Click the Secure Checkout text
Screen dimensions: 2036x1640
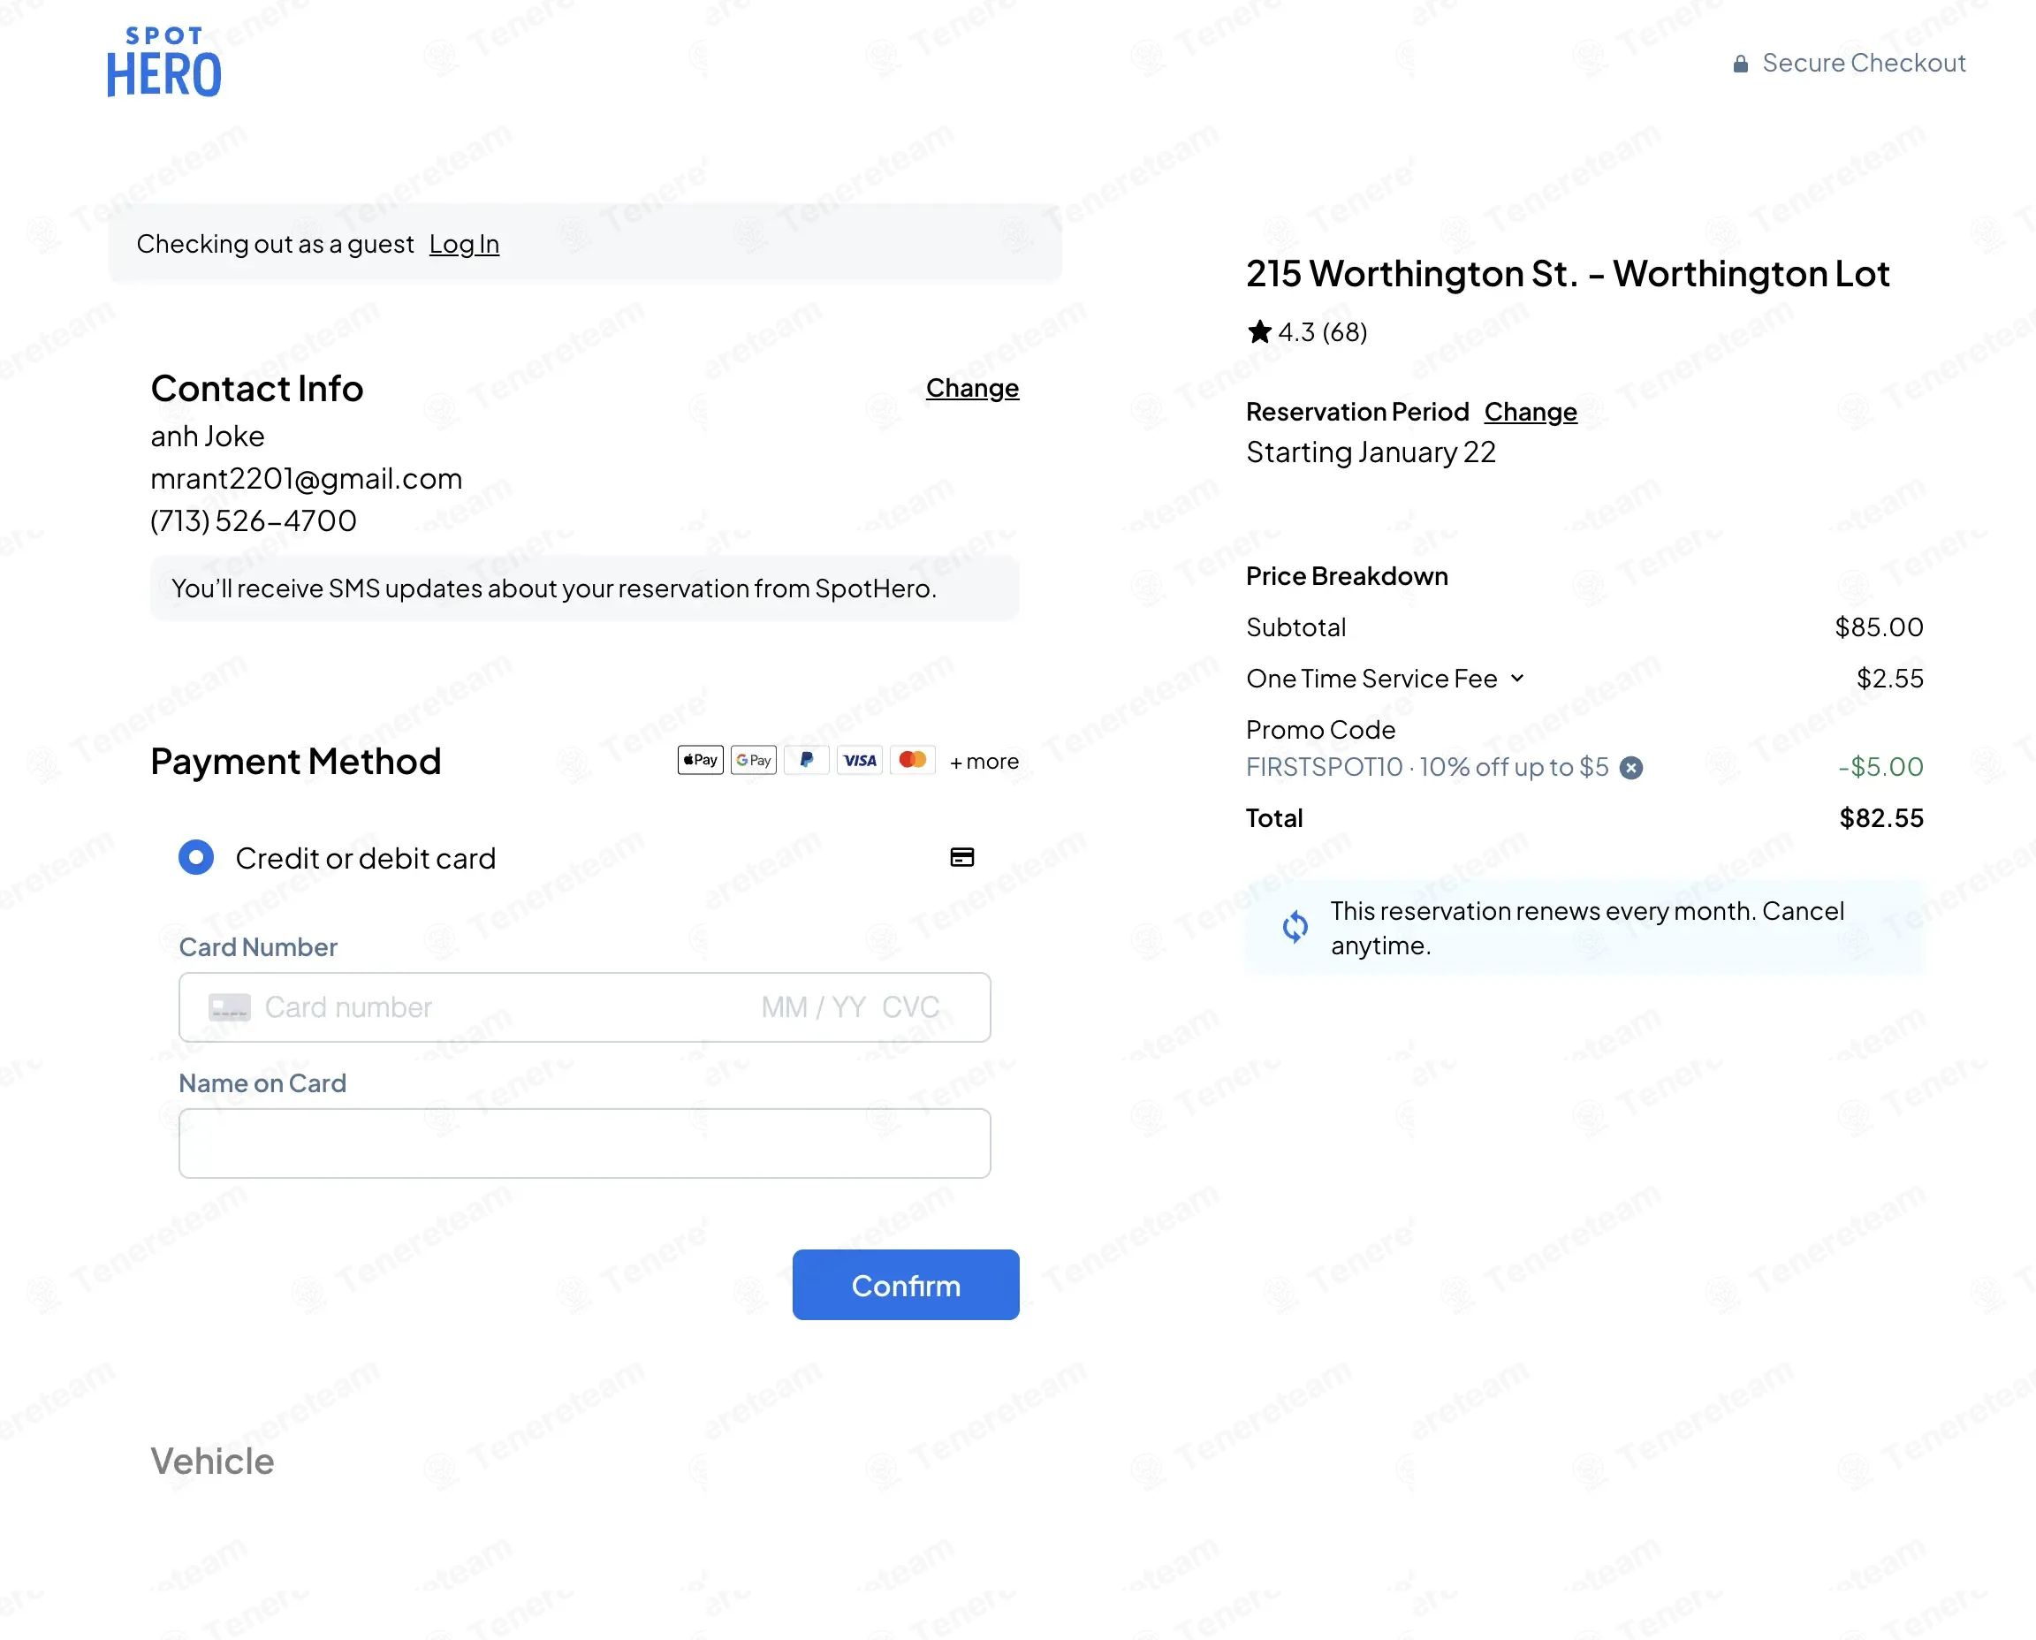pos(1864,64)
